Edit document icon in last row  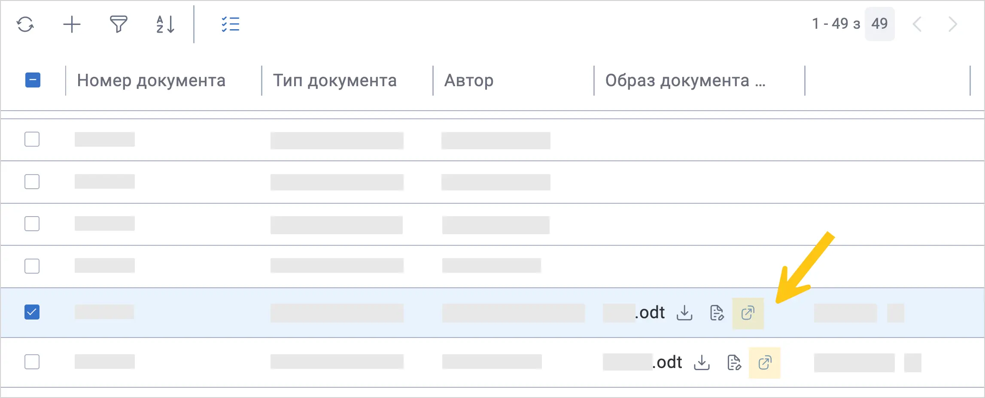[x=734, y=362]
